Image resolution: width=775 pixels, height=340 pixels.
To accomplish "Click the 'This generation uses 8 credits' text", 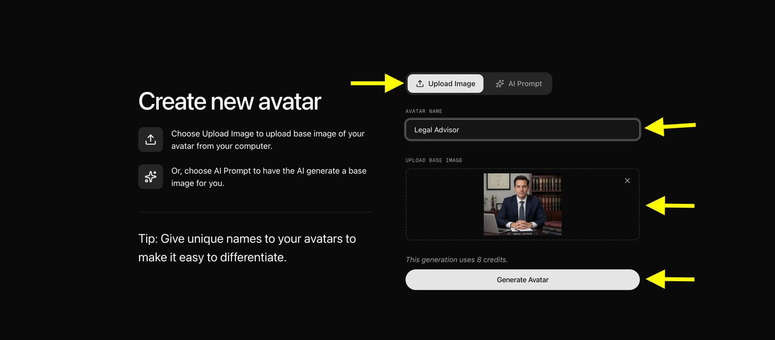I will [x=457, y=260].
